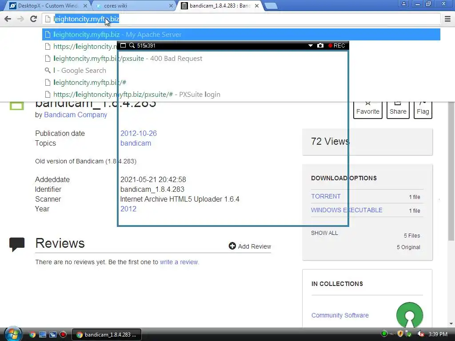This screenshot has height=341, width=455.
Task: Open the Windows Start orb
Action: [x=13, y=334]
